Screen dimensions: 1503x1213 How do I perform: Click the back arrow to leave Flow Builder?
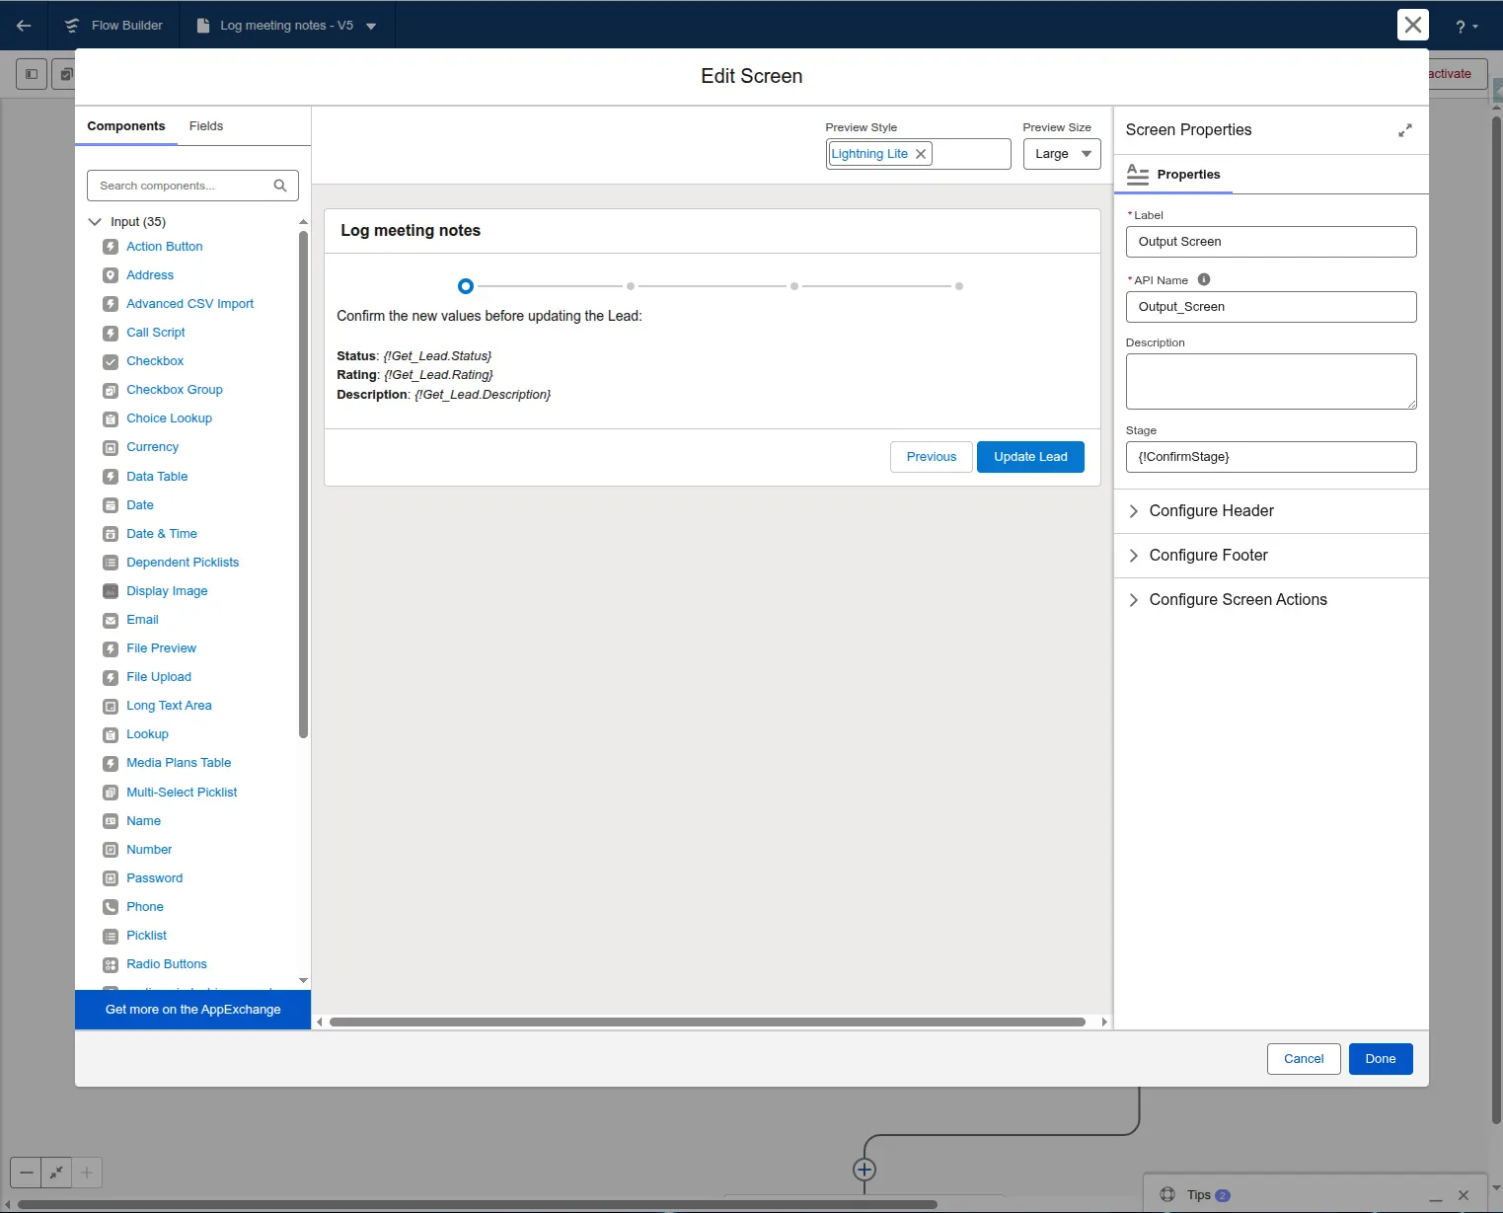[x=24, y=25]
